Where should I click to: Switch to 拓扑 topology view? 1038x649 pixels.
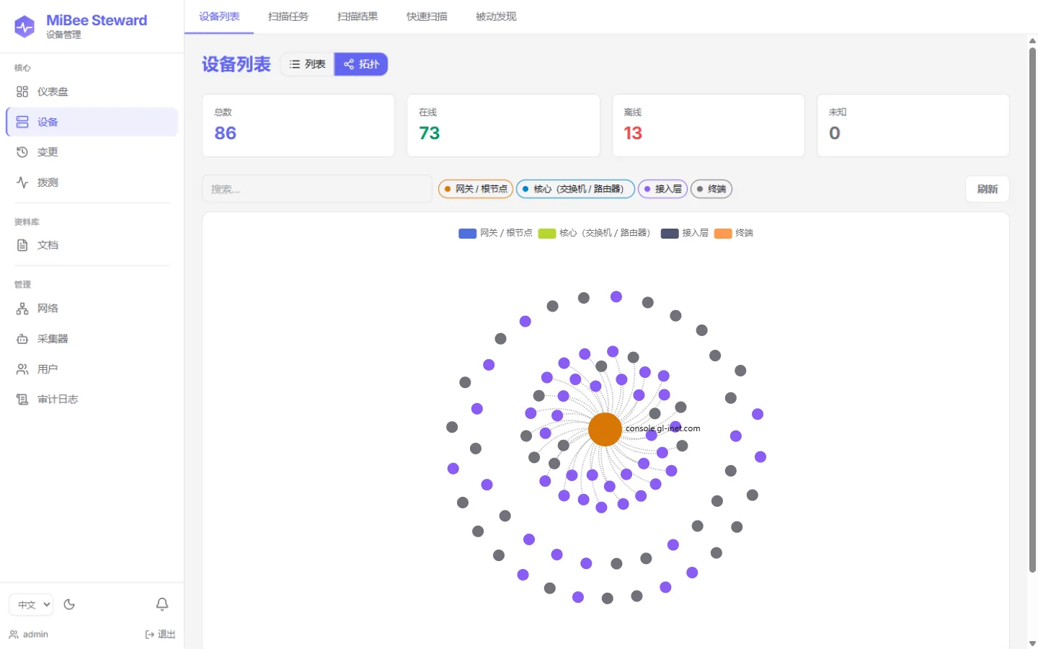click(361, 64)
